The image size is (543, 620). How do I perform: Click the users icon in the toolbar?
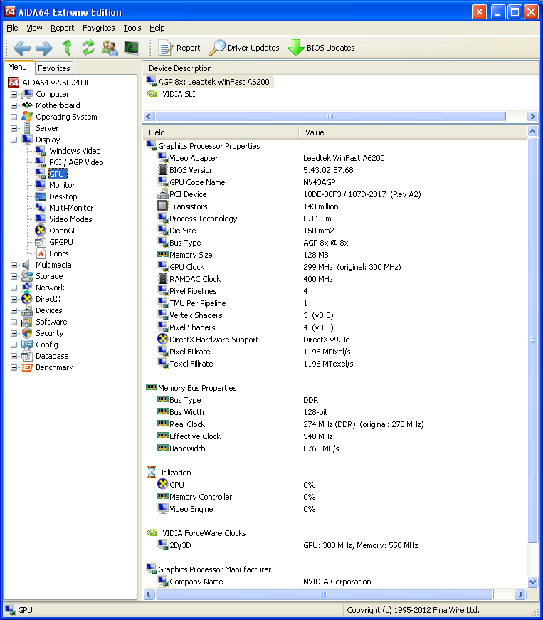click(110, 48)
